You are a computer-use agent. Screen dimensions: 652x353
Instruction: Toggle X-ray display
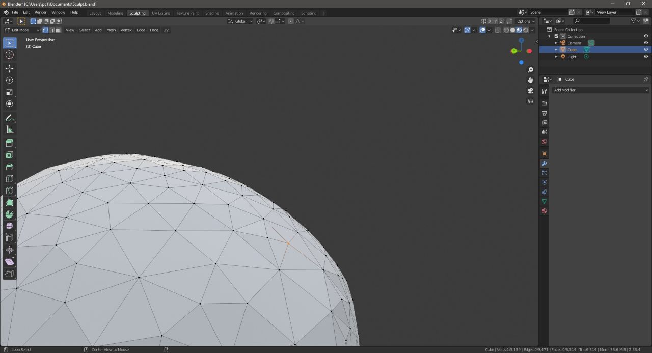pyautogui.click(x=498, y=30)
